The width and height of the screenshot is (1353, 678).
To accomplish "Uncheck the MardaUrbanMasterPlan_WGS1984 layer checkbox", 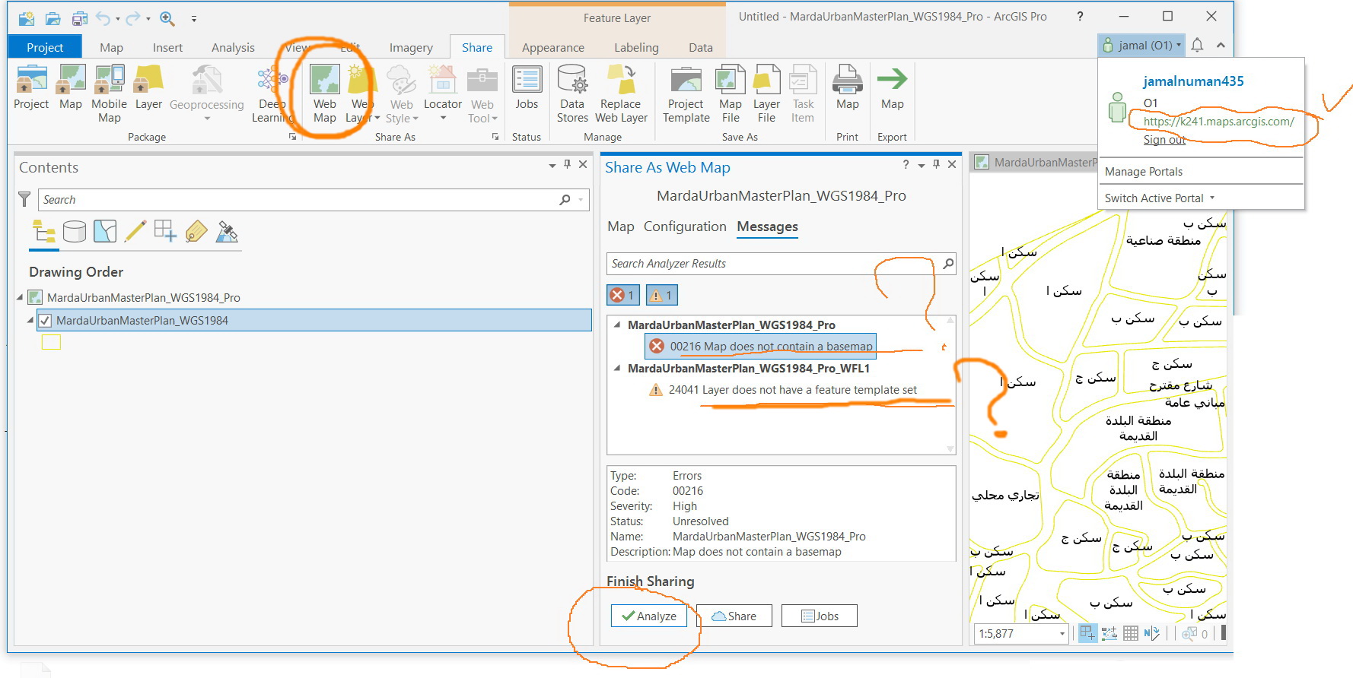I will pos(45,321).
